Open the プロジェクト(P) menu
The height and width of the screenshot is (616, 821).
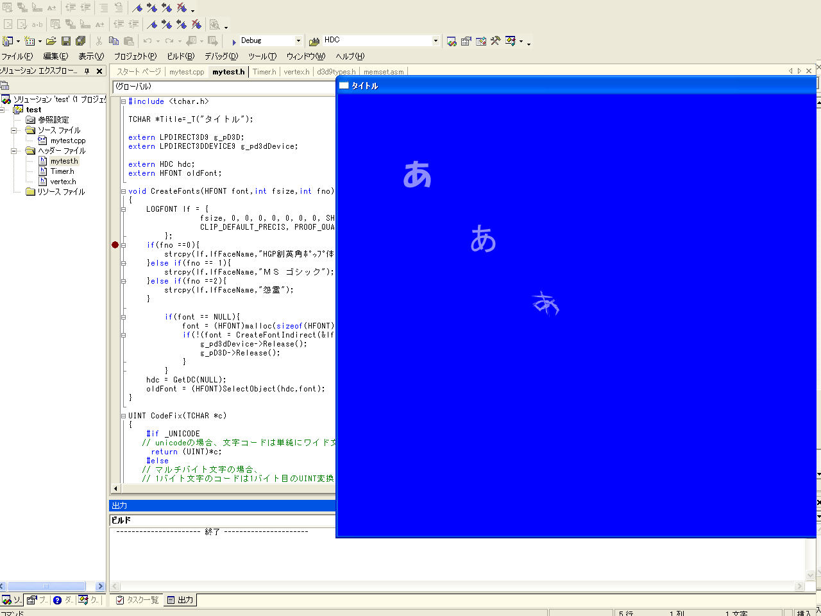tap(135, 56)
